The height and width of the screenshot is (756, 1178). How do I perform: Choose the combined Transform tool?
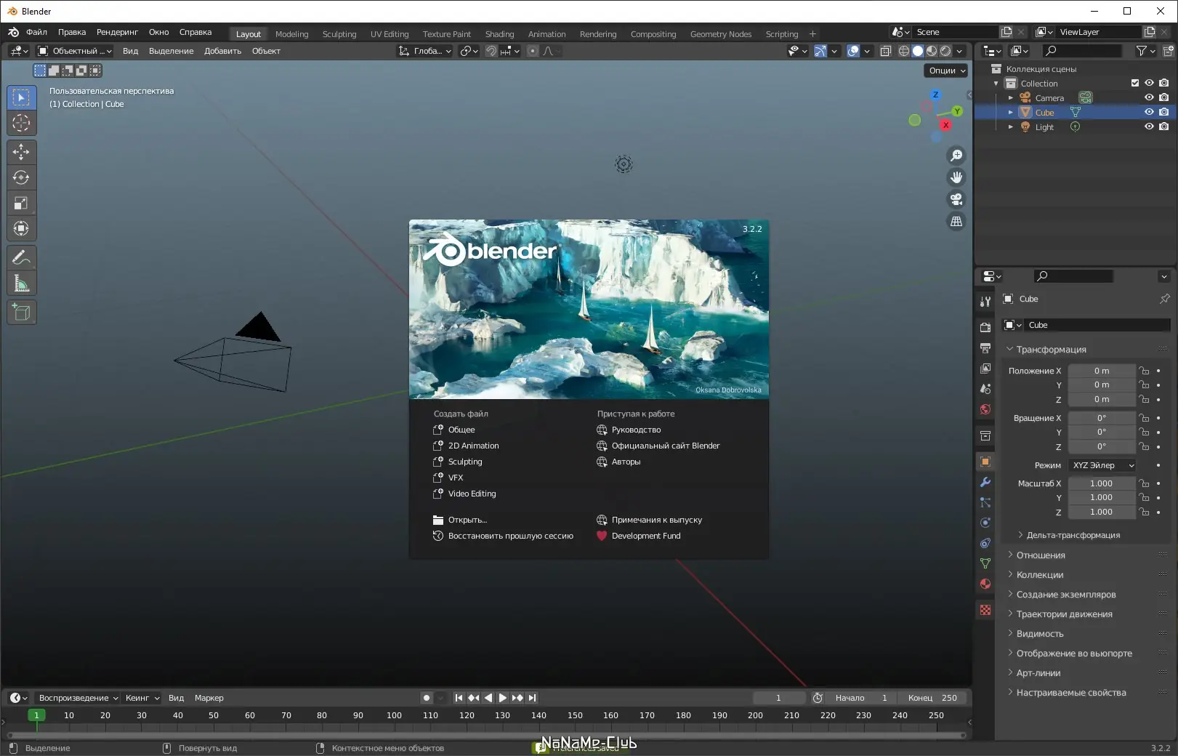pyautogui.click(x=21, y=228)
